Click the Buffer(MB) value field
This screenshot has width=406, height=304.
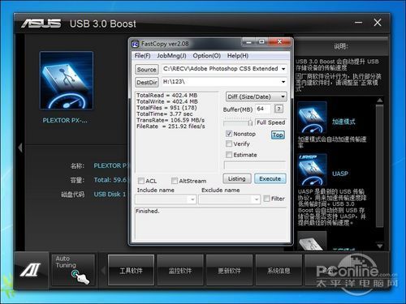(262, 109)
